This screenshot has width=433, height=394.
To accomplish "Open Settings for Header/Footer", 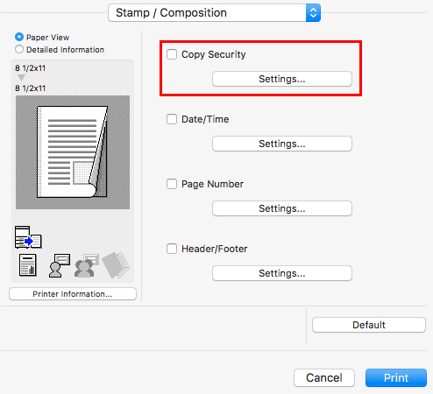I will click(282, 273).
